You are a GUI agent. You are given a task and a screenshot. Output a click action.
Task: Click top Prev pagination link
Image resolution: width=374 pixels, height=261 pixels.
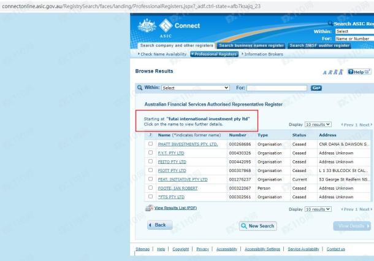347,125
